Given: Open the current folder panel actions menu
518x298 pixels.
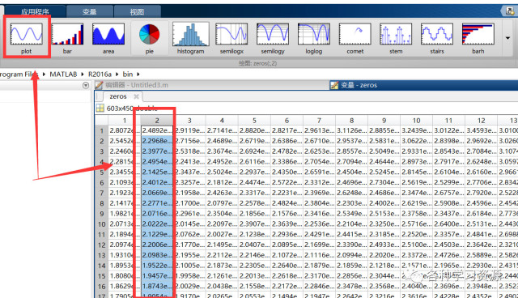Looking at the screenshot, I should click(86, 85).
